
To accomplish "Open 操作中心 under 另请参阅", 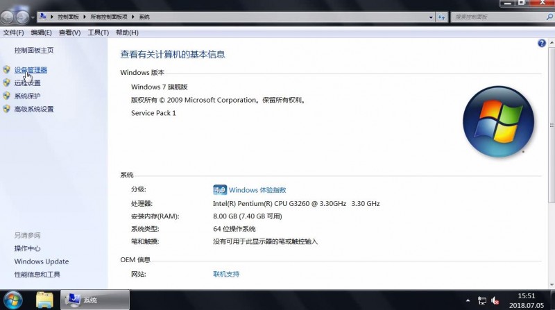I will coord(27,248).
